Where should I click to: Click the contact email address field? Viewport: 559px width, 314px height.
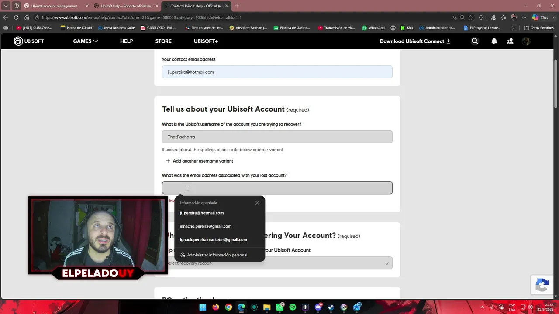coord(277,72)
